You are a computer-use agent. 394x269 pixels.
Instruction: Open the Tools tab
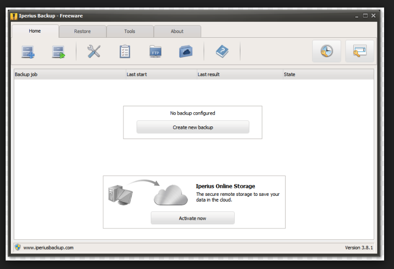[x=130, y=32]
